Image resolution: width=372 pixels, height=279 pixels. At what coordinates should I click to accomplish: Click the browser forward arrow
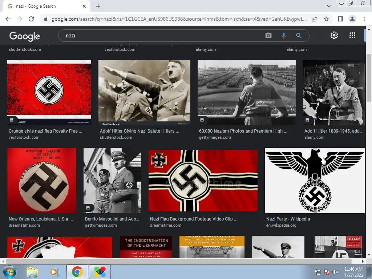[x=20, y=19]
